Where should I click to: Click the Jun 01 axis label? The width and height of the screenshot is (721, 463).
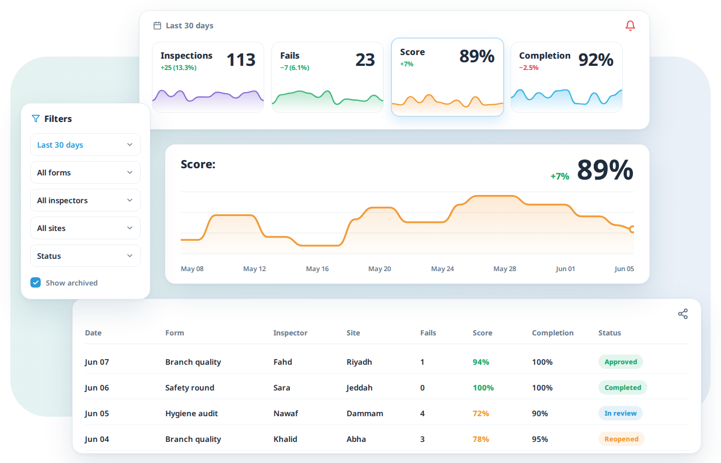coord(565,269)
